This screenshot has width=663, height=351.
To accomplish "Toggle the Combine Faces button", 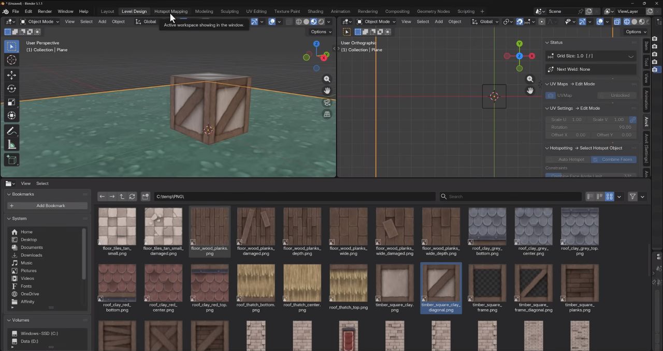I will click(x=614, y=159).
